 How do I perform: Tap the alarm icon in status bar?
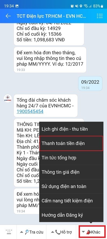pyautogui.click(x=72, y=6)
